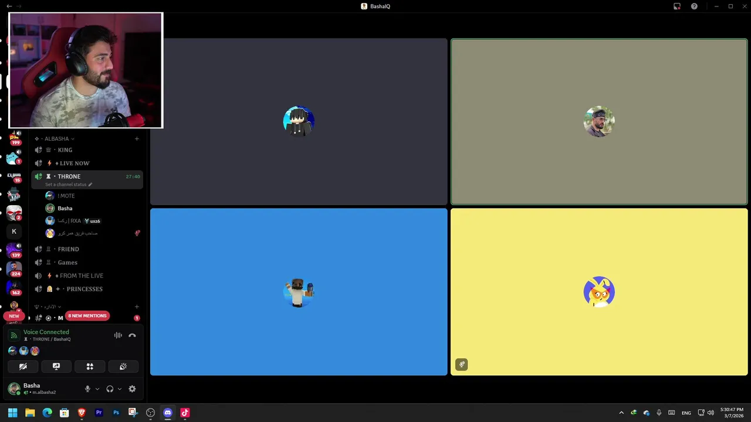
Task: Join the KING voice channel
Action: tap(87, 150)
